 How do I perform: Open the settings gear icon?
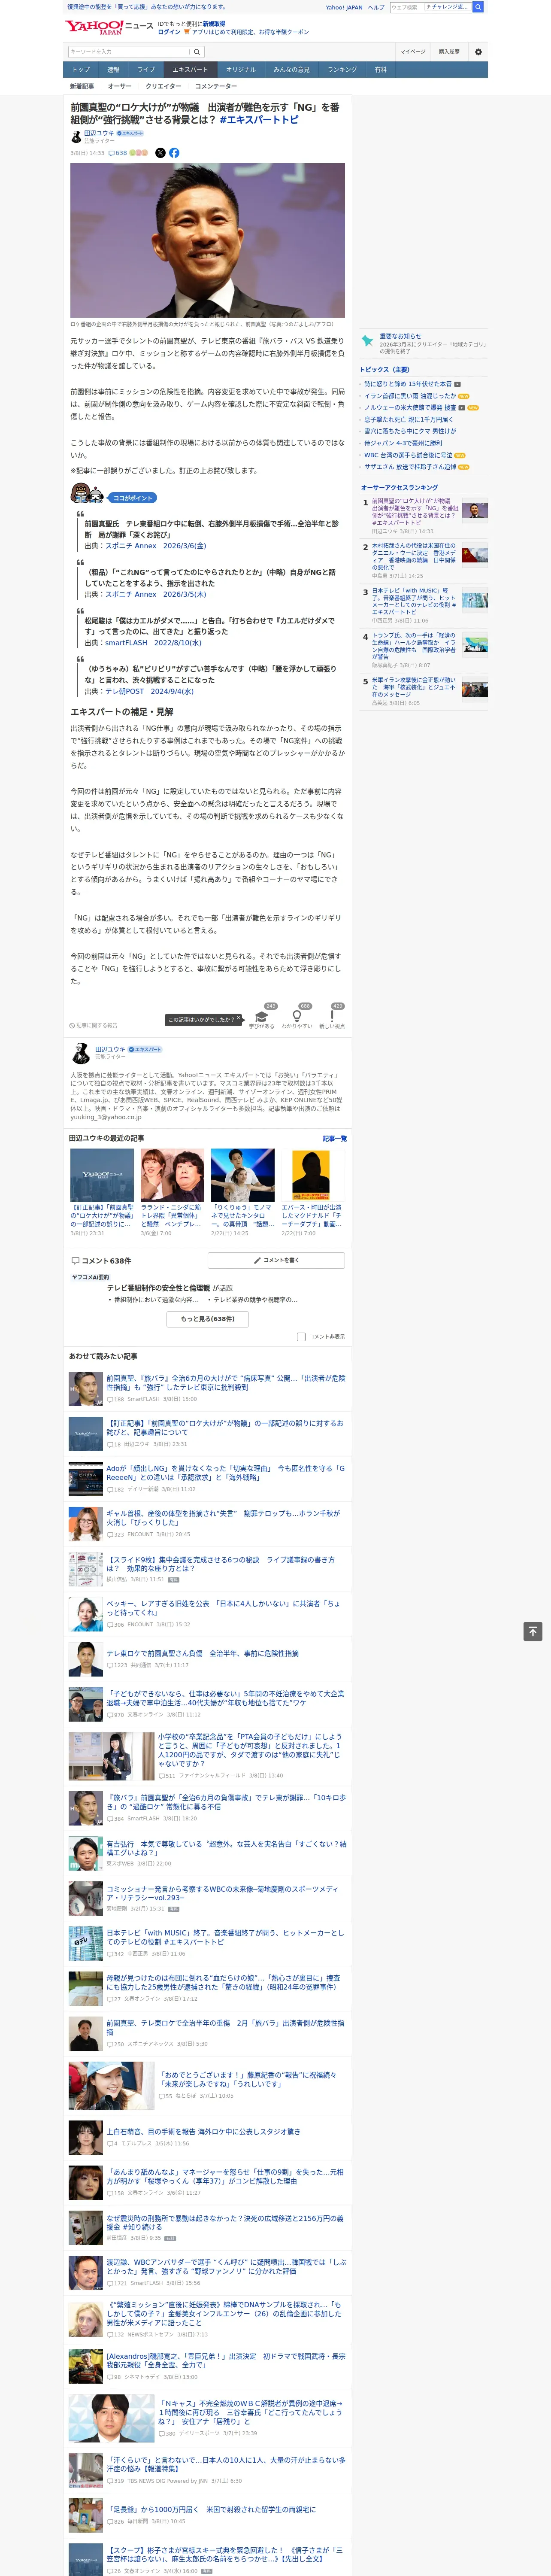click(x=478, y=52)
